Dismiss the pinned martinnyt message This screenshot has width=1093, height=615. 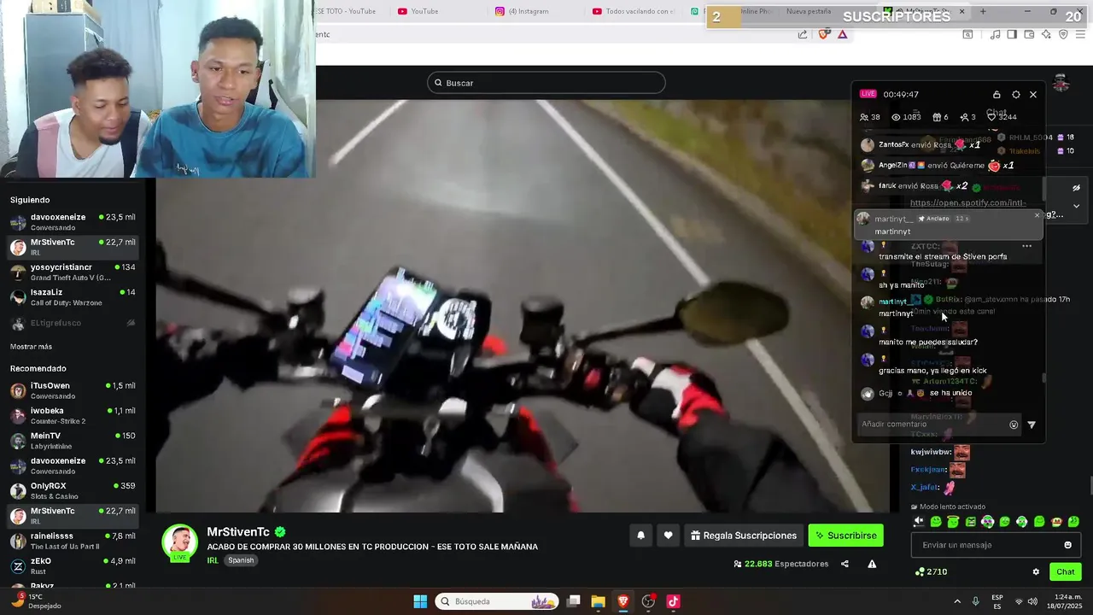coord(1037,215)
